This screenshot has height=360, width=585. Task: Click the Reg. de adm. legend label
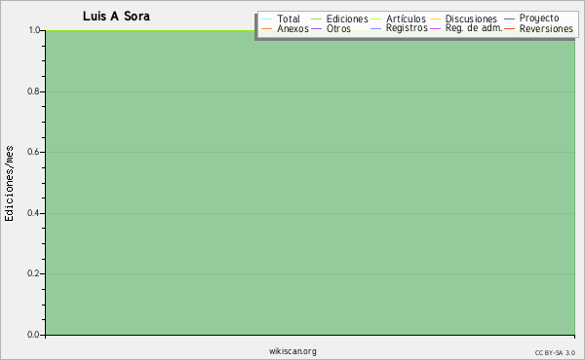(474, 28)
